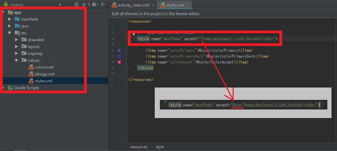Collapse the app module node
The image size is (337, 151).
coord(3,12)
